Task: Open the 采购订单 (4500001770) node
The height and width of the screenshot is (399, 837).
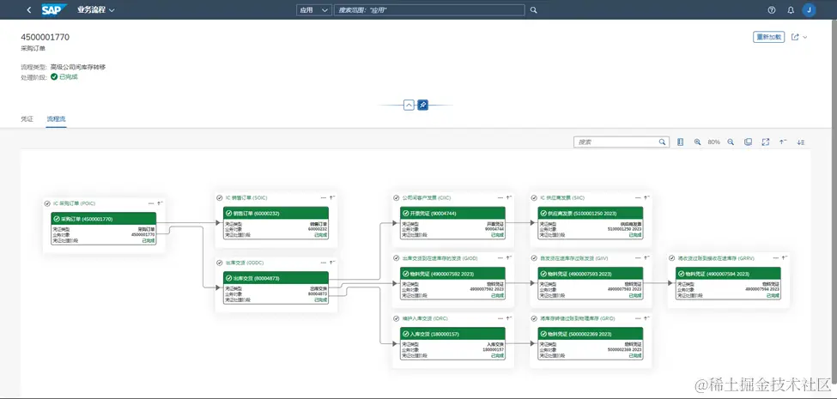Action: (x=104, y=228)
